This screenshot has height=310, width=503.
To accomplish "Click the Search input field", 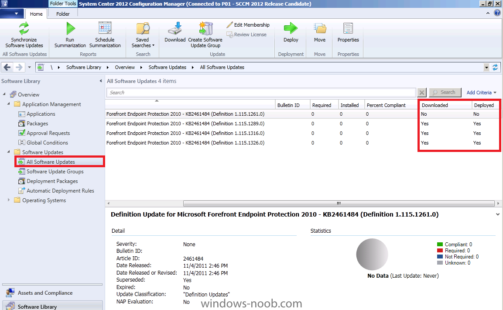I will tap(261, 93).
